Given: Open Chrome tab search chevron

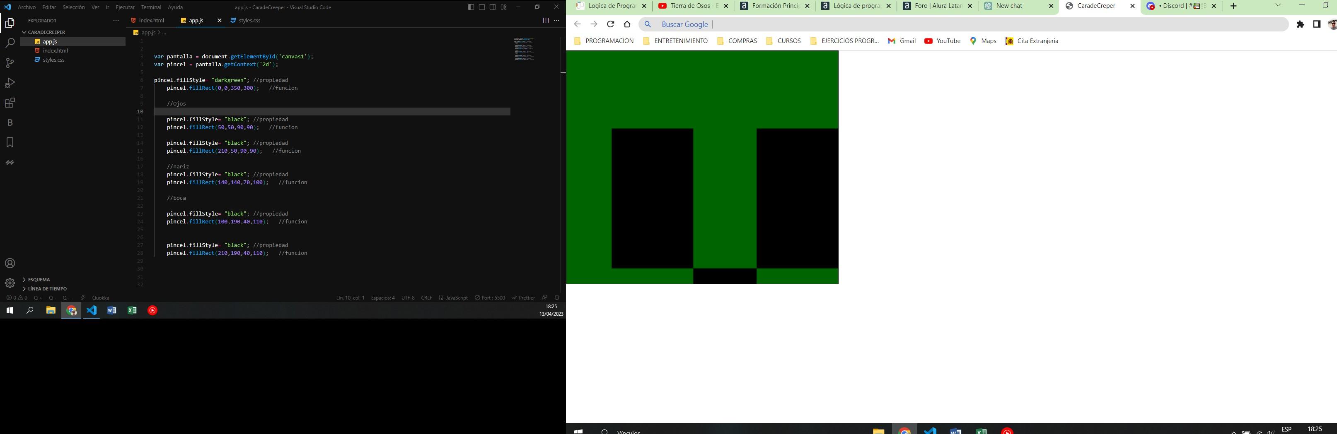Looking at the screenshot, I should coord(1278,5).
